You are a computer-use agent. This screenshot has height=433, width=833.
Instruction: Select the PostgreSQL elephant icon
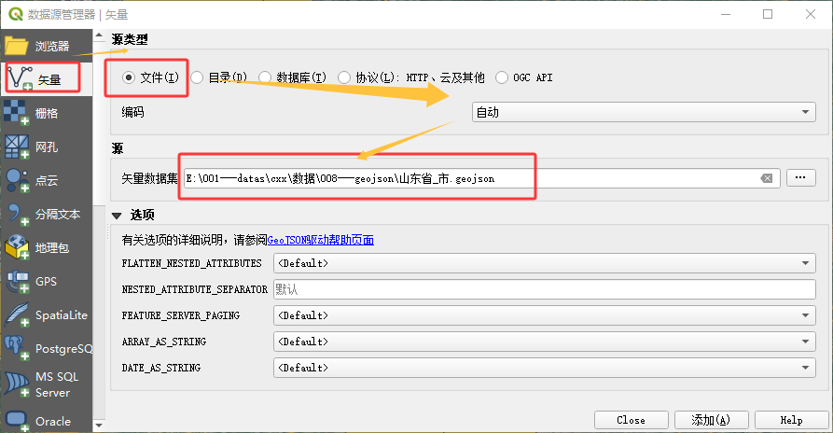16,348
